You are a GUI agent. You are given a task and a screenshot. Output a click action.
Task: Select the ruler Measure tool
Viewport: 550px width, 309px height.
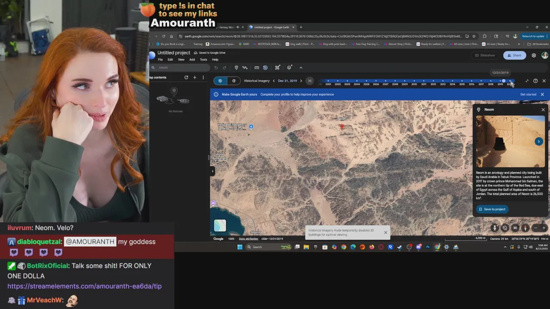click(x=257, y=67)
